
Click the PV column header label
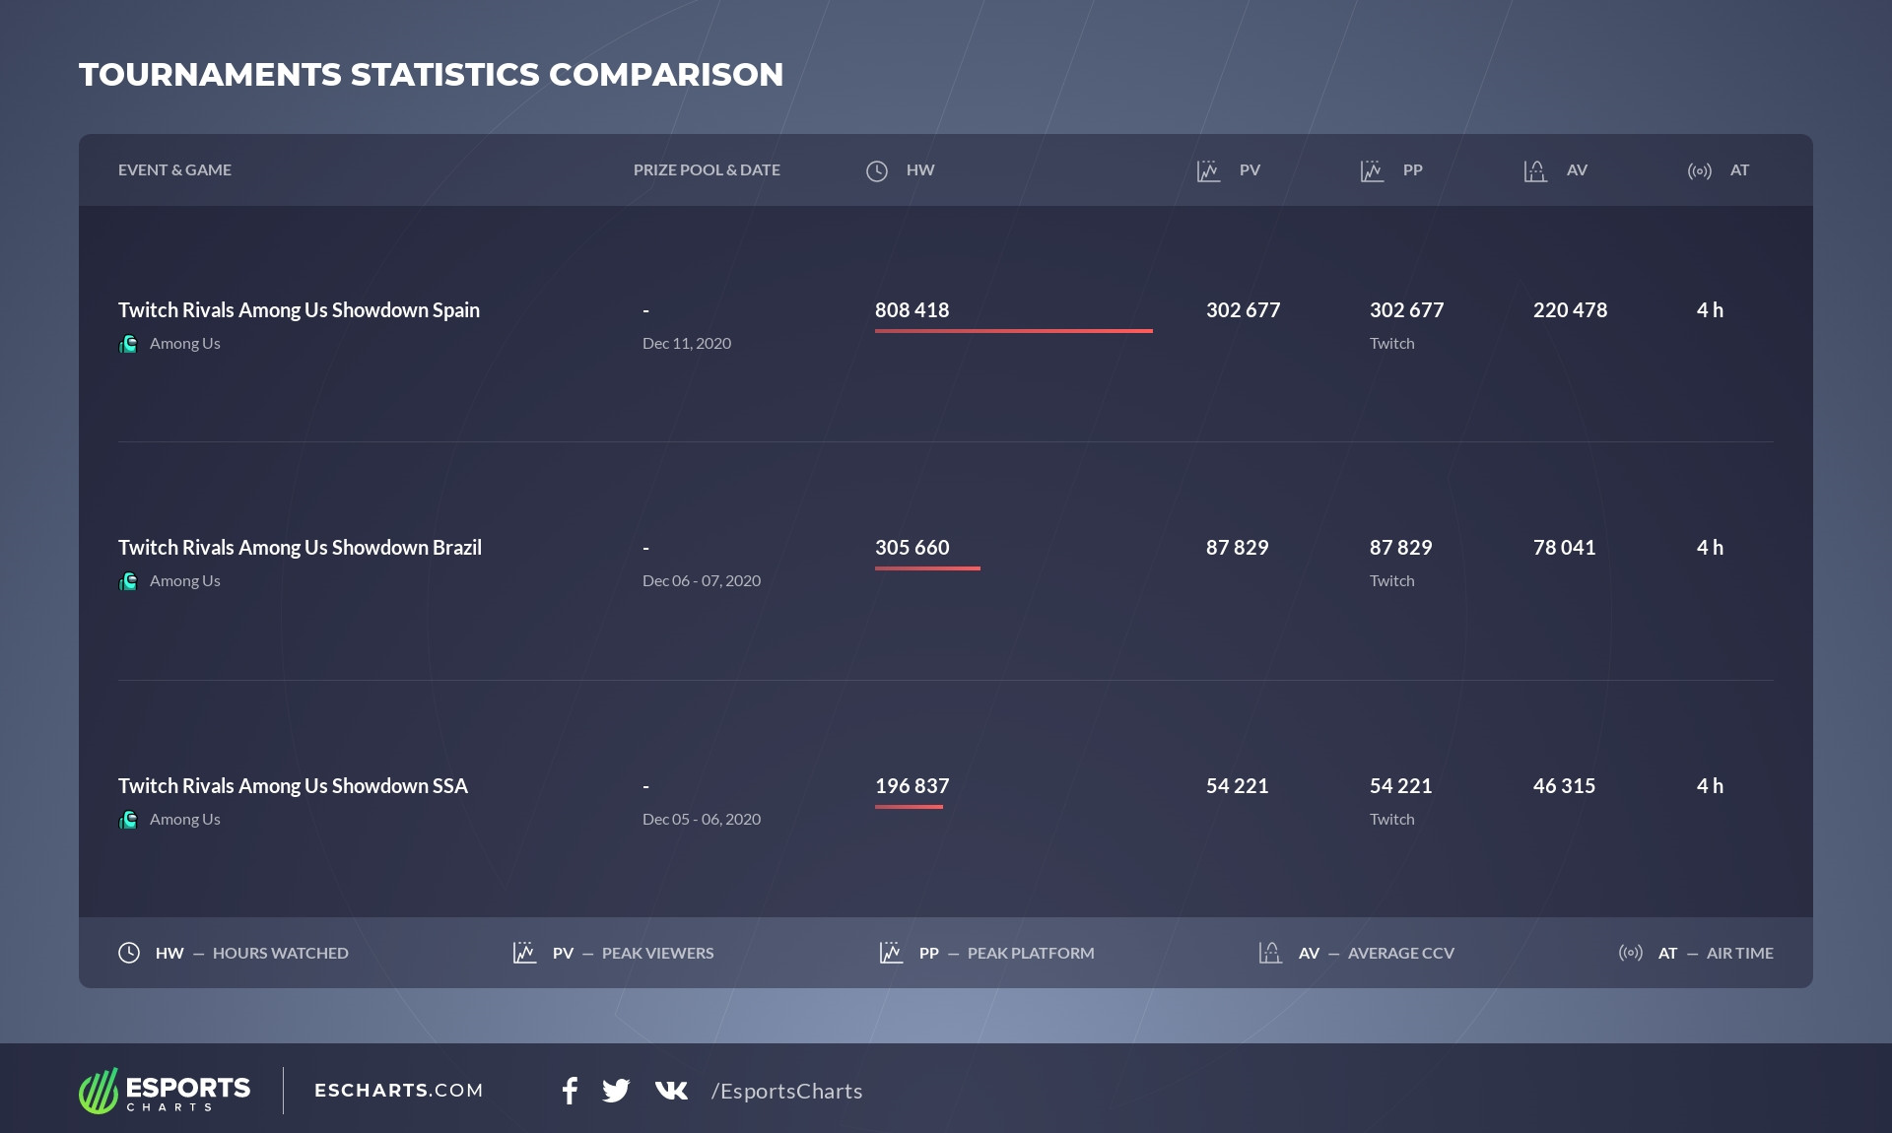click(x=1250, y=170)
